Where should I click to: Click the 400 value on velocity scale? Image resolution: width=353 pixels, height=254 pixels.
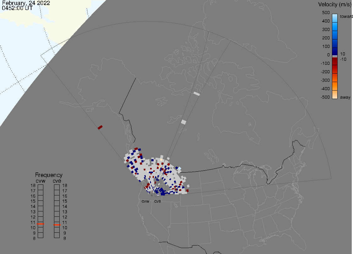pyautogui.click(x=326, y=21)
